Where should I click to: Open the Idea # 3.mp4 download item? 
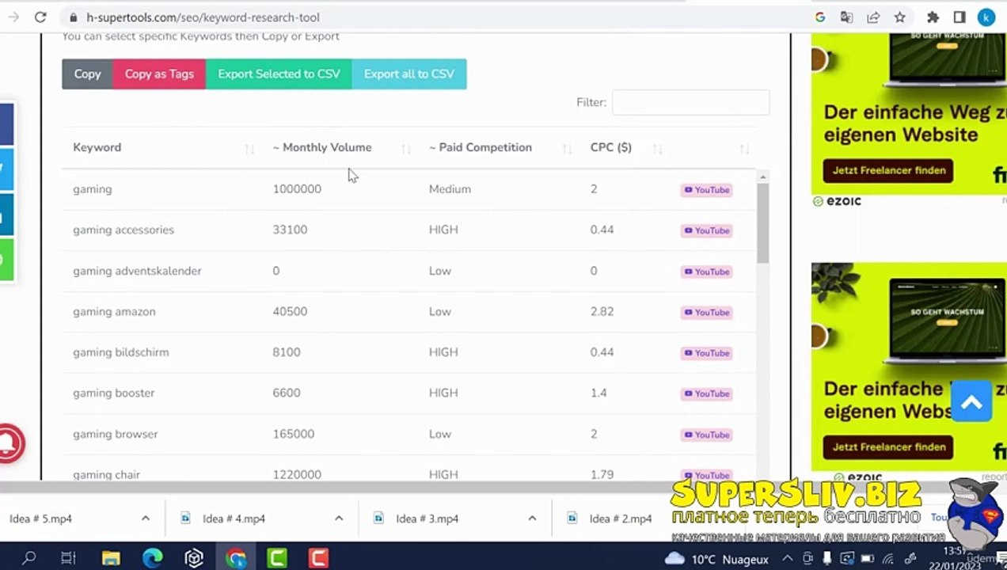click(427, 519)
